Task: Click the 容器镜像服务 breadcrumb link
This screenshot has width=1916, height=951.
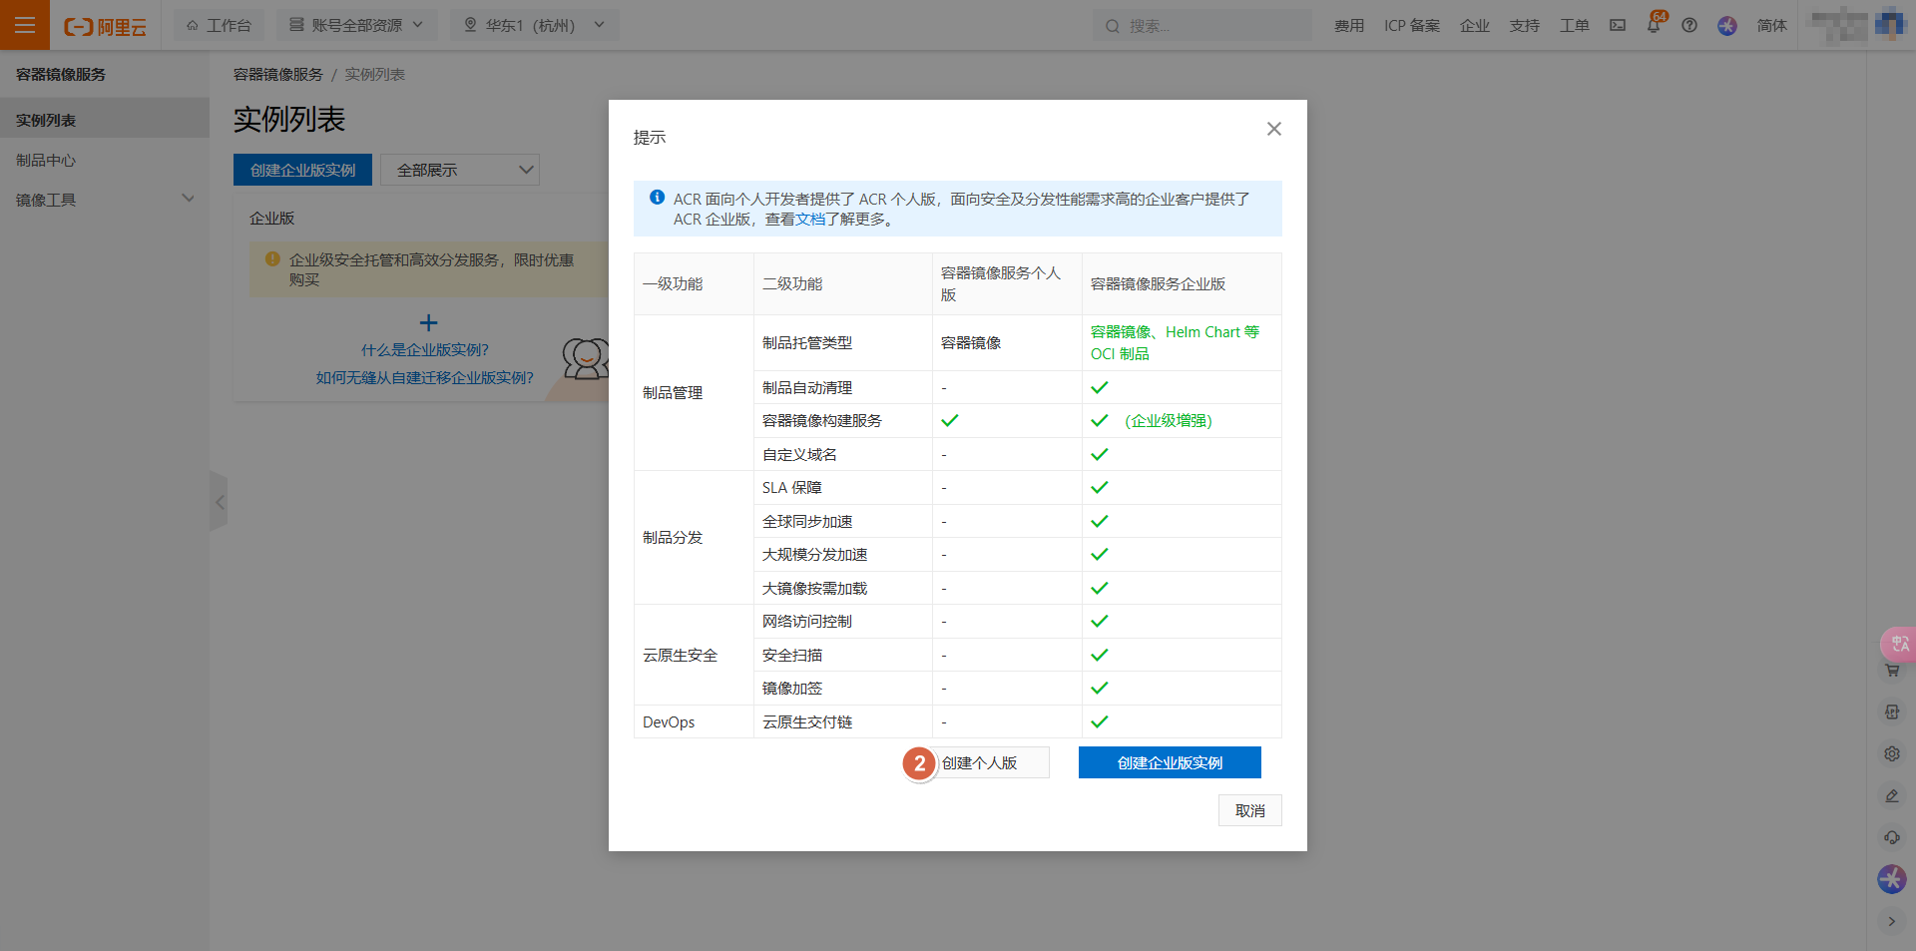Action: click(278, 75)
